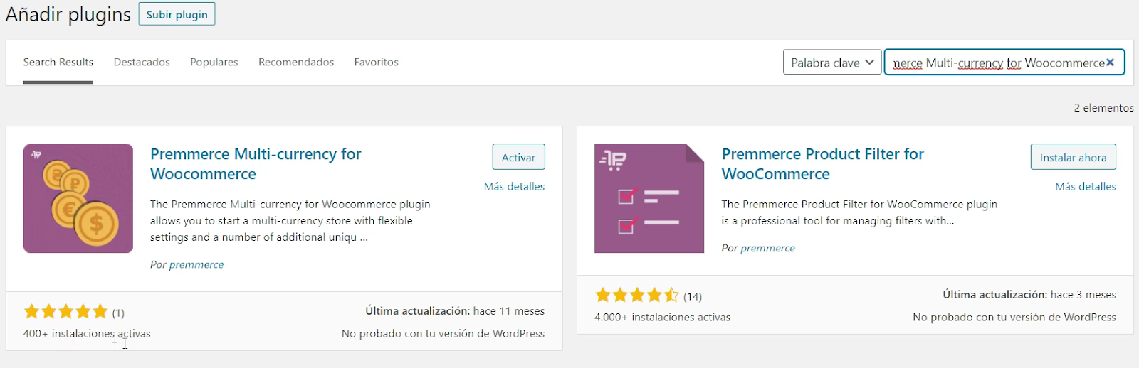
Task: Open Más detalles for Multi-currency plugin
Action: (514, 186)
